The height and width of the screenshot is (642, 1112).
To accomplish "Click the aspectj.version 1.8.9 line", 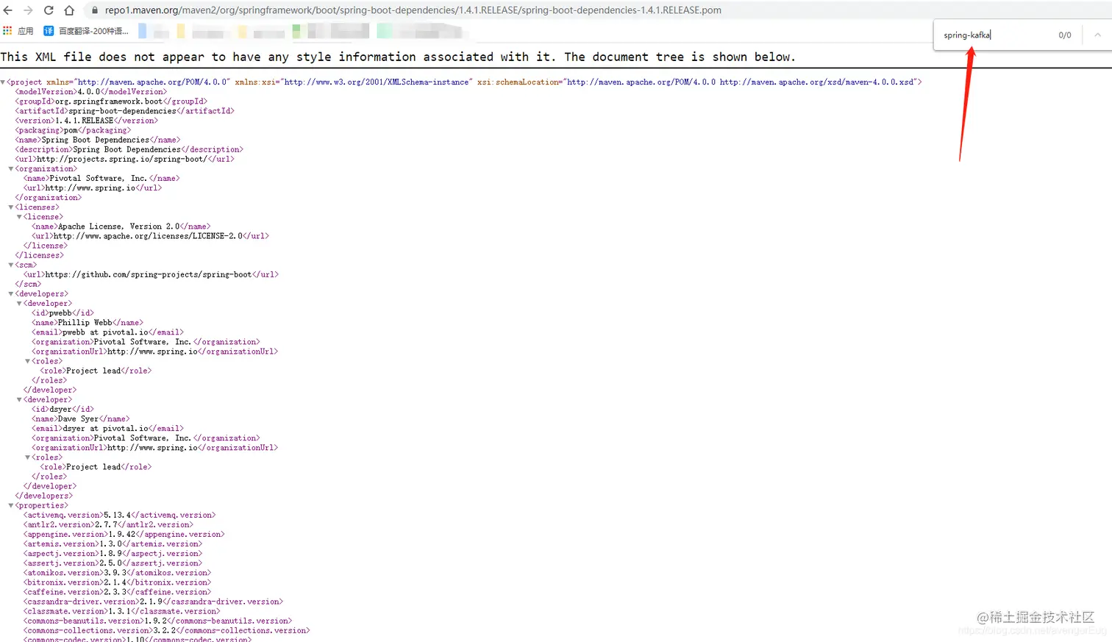I will coord(113,553).
